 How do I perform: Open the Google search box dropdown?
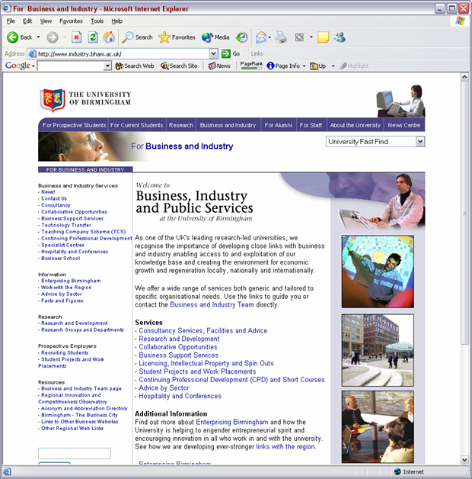pos(107,66)
